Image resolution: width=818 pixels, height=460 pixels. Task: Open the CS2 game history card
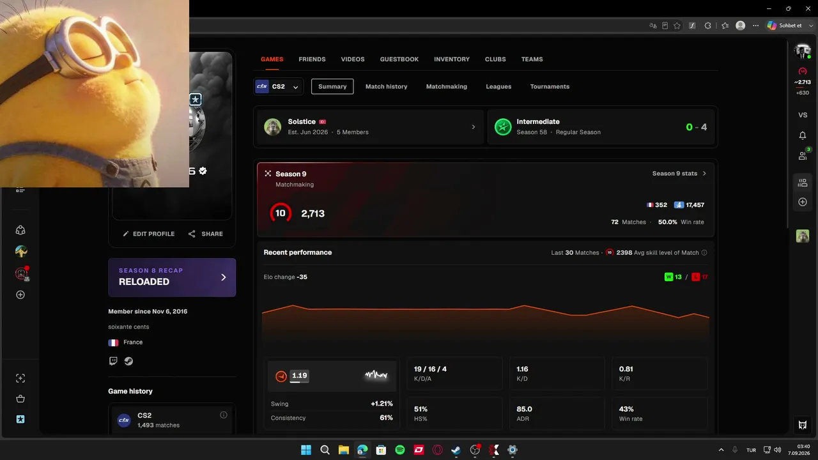(172, 420)
